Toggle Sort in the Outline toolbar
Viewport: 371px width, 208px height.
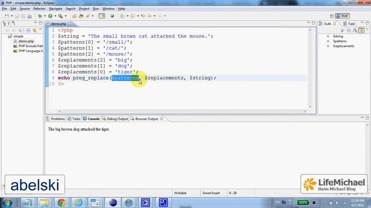(355, 31)
